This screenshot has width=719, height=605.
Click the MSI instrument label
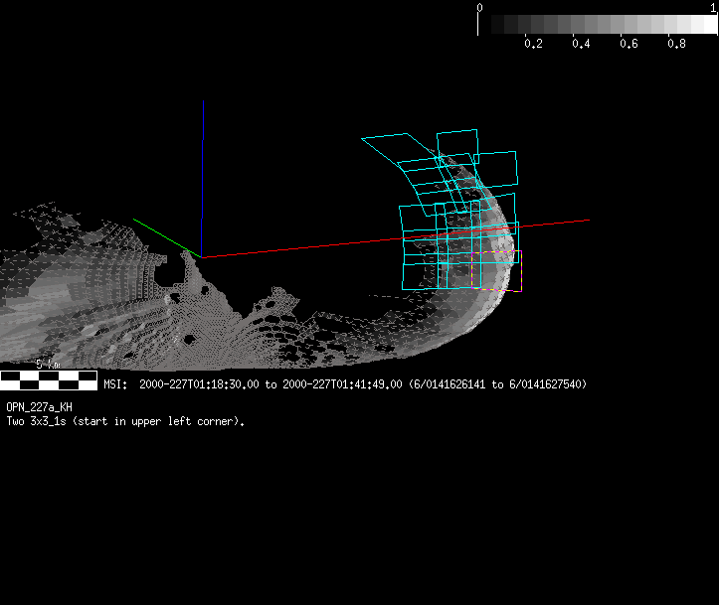pos(114,384)
